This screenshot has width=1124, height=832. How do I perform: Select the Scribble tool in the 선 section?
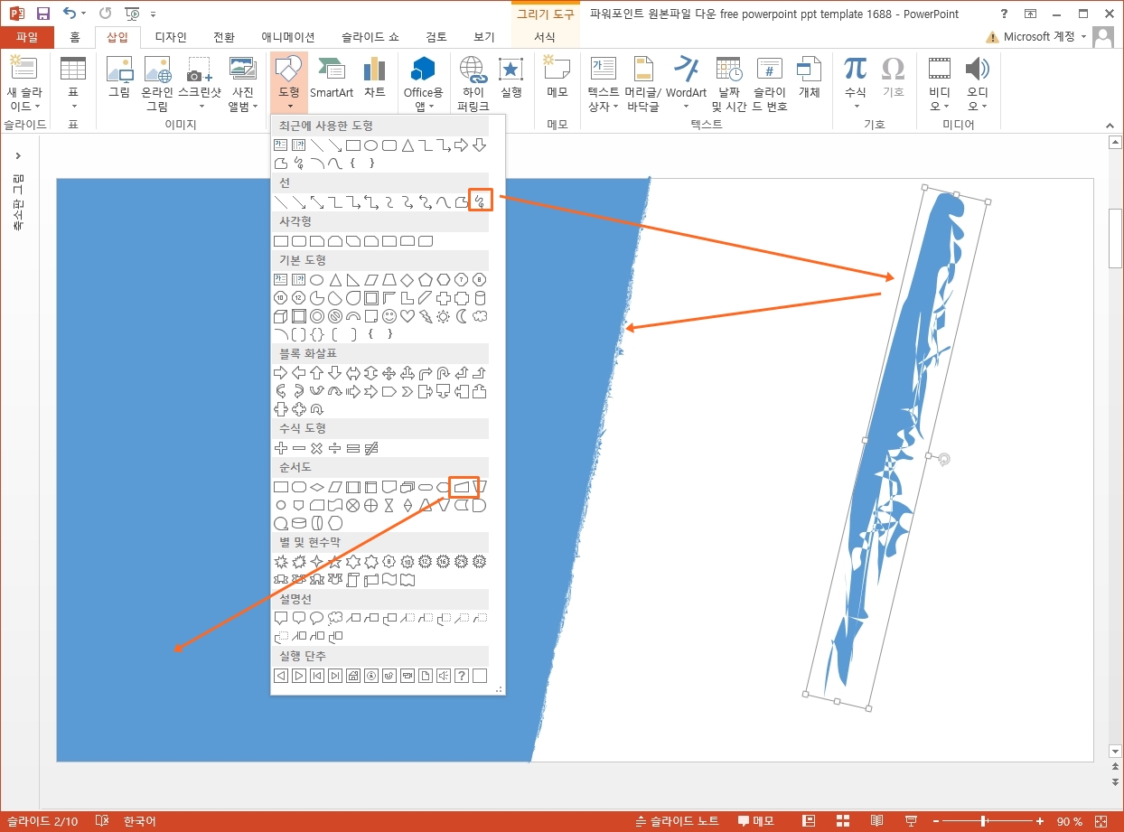(481, 201)
